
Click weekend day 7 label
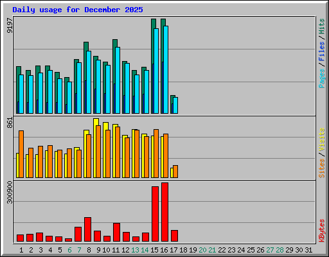(79, 250)
